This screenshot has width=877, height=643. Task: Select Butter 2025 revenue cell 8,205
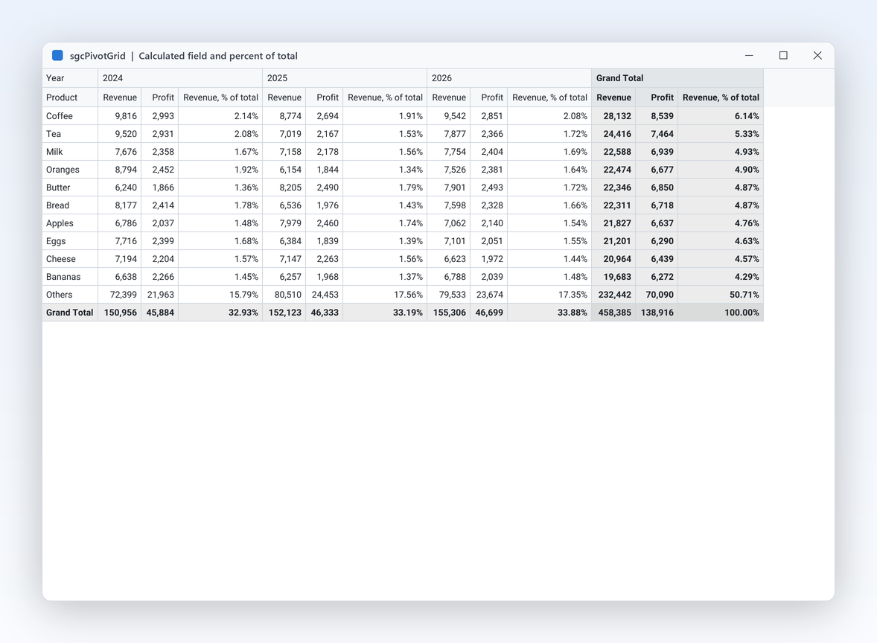click(284, 188)
